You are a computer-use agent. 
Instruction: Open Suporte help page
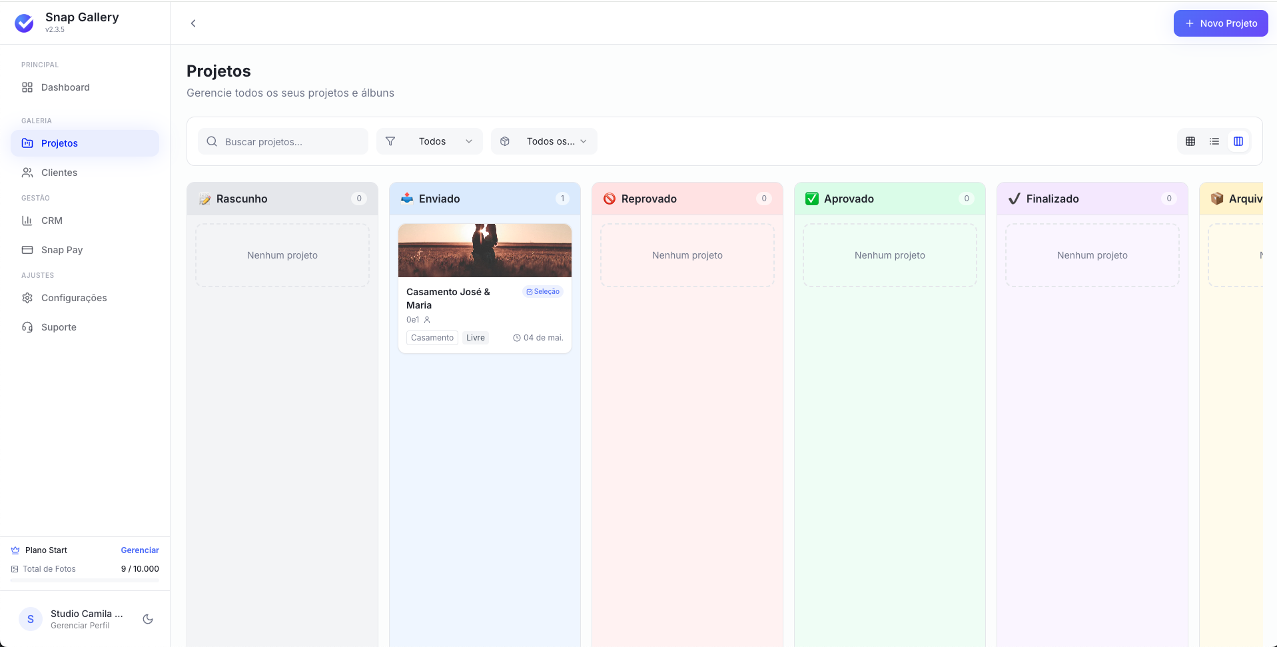[85, 327]
